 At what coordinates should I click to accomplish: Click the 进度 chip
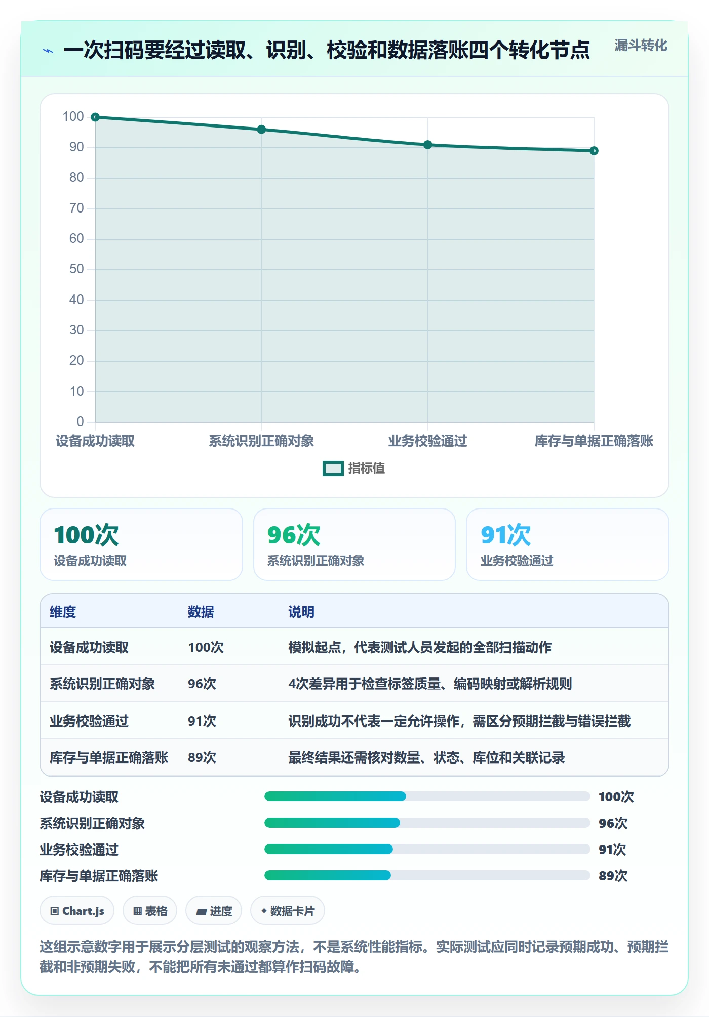214,911
